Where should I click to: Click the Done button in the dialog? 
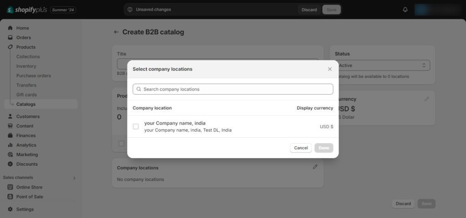point(324,148)
